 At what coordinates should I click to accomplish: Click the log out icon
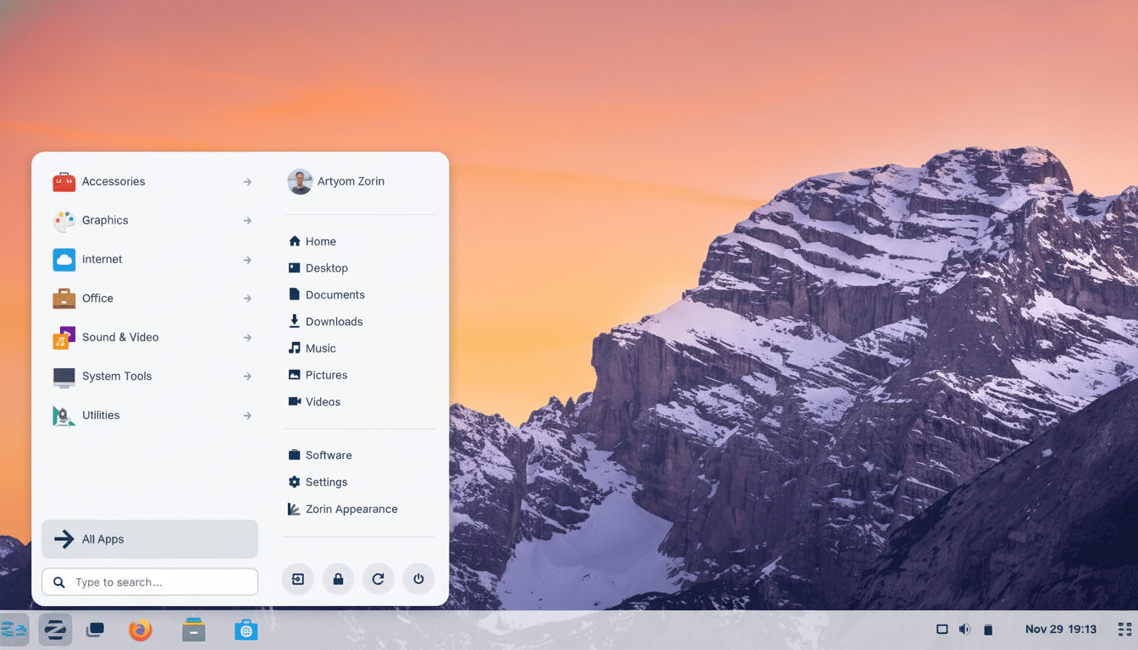pyautogui.click(x=297, y=579)
